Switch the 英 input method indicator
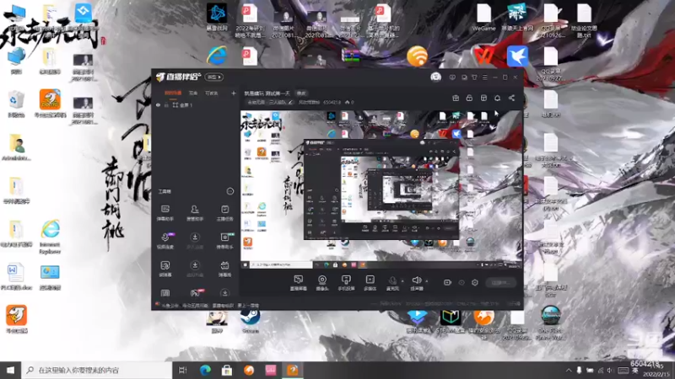This screenshot has height=379, width=675. click(635, 371)
